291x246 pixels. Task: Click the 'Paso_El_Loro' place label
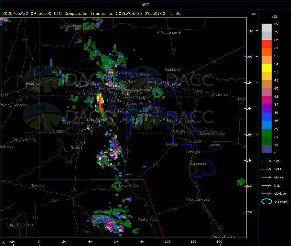[223, 236]
